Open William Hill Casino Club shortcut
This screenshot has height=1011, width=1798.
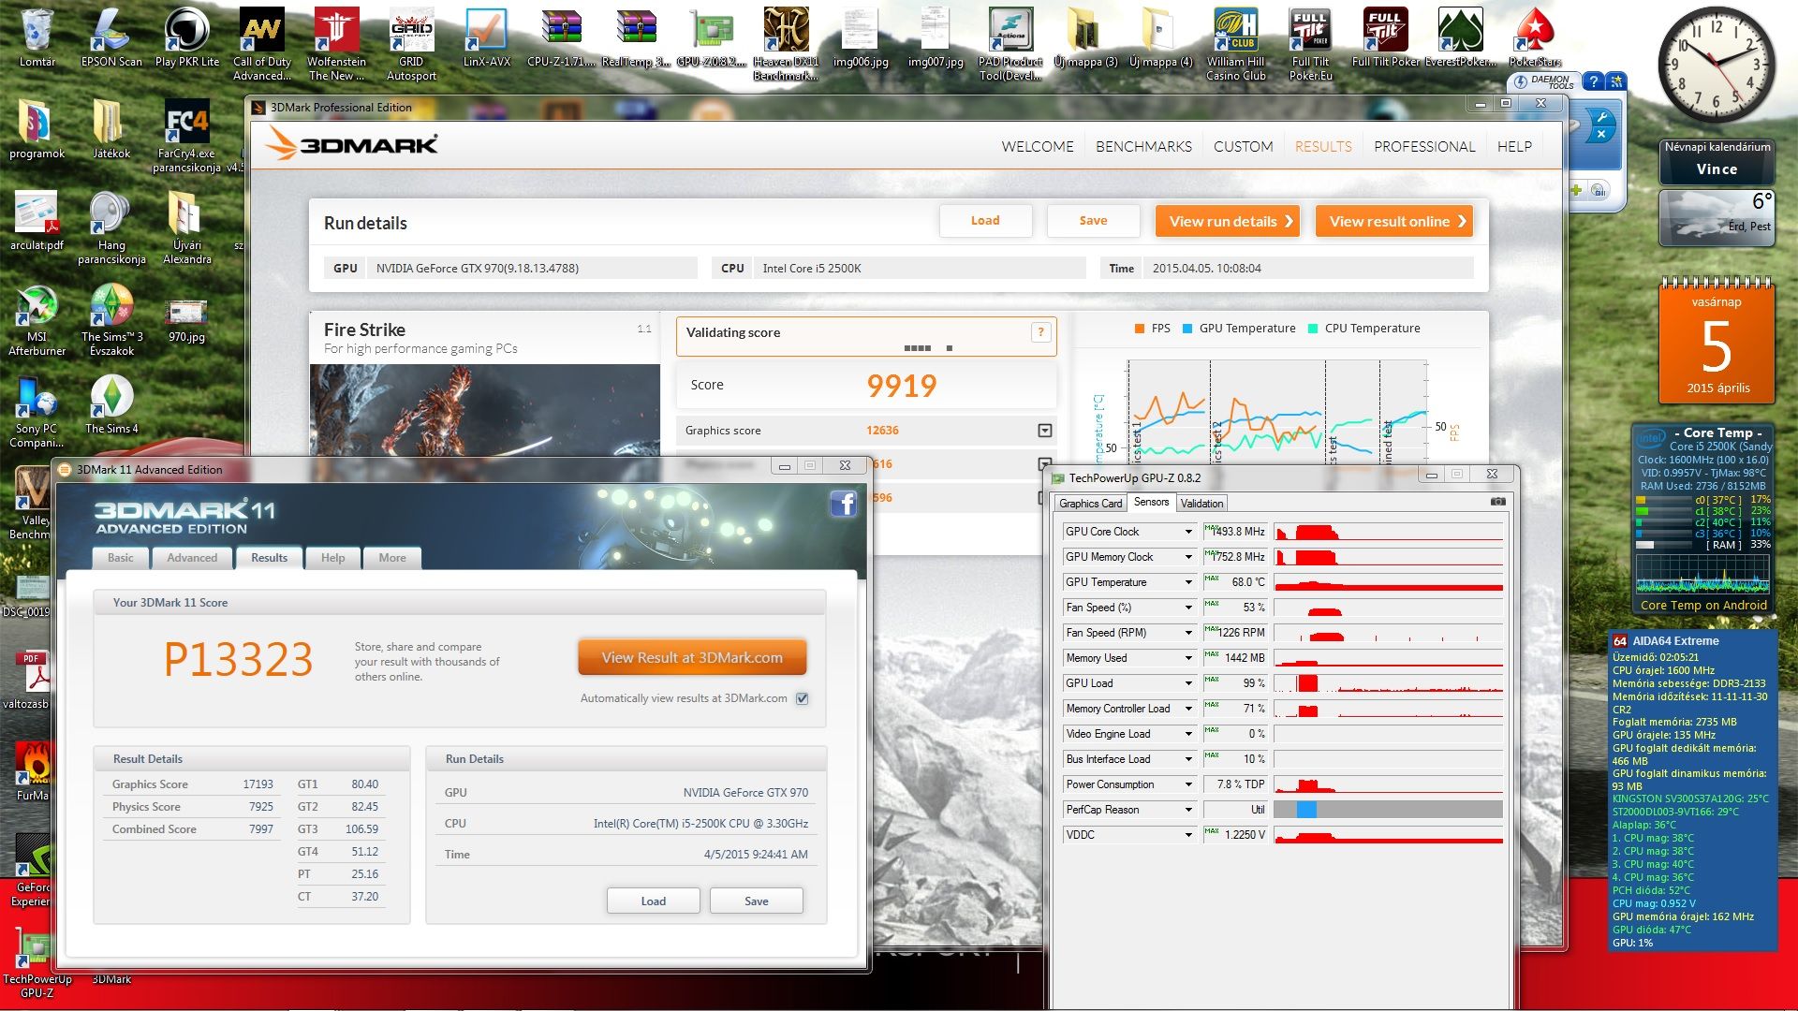click(1235, 44)
